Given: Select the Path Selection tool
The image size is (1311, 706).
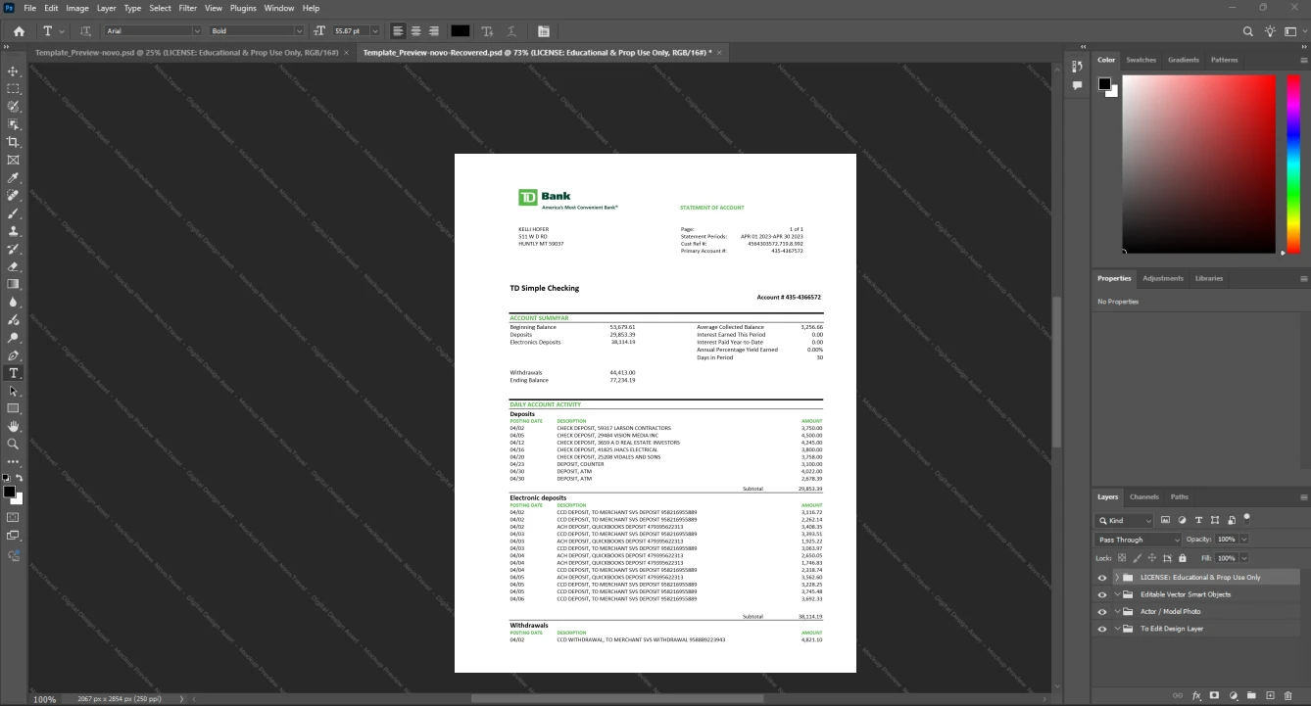Looking at the screenshot, I should point(13,391).
